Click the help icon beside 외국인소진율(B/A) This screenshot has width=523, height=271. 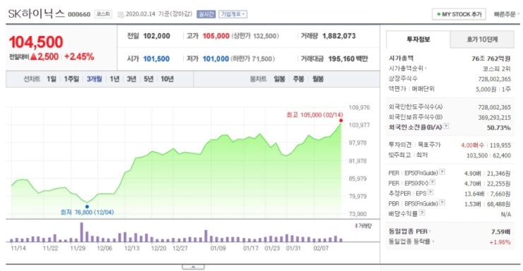(x=446, y=126)
